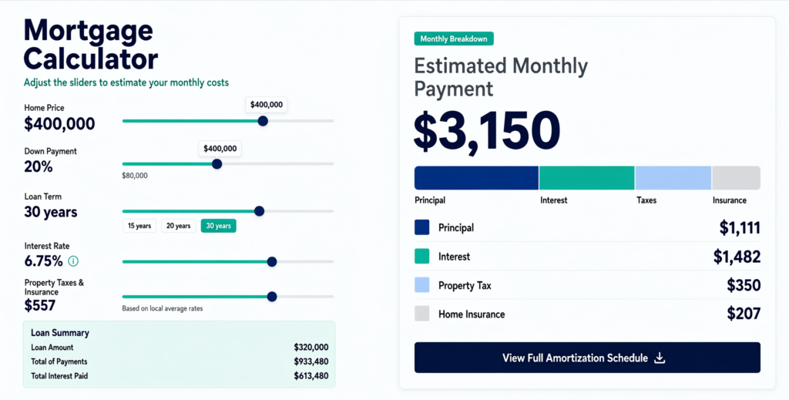Click the green Interest bar segment
Screen dimensions: 789x400
(586, 178)
